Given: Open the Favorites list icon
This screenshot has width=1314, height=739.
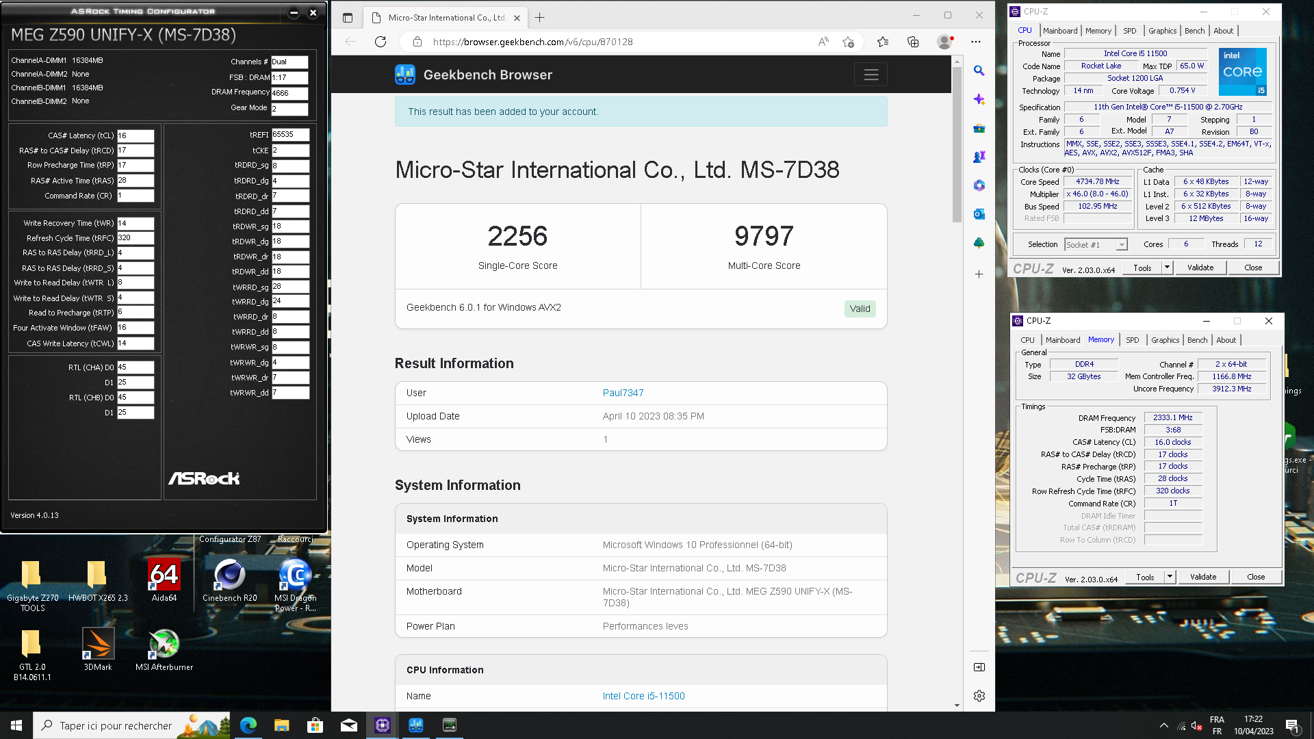Looking at the screenshot, I should click(883, 42).
